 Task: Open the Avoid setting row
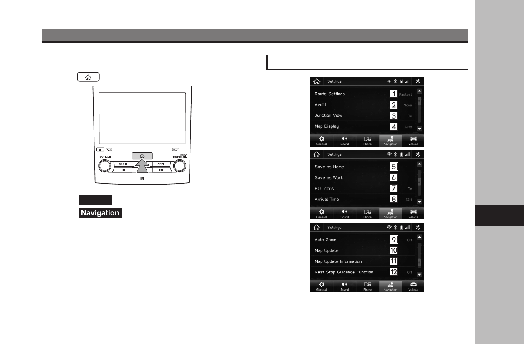tap(363, 105)
